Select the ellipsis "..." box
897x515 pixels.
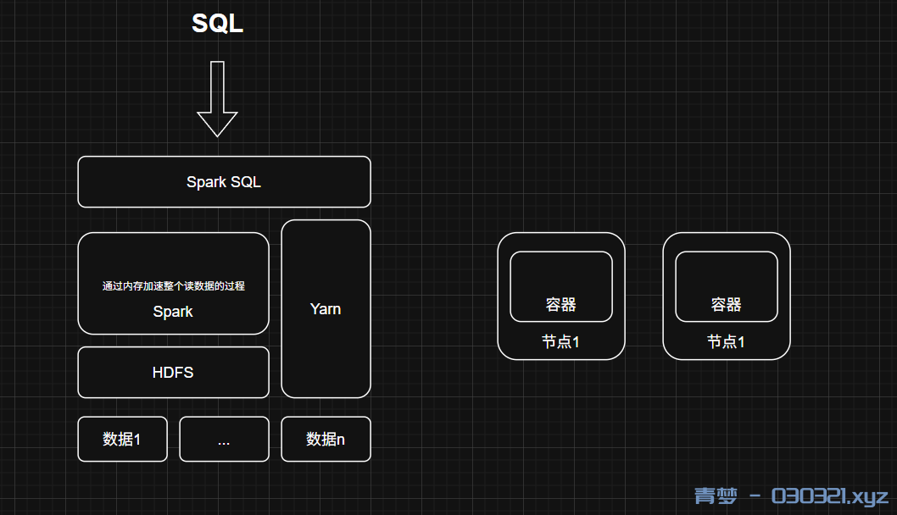pos(224,439)
